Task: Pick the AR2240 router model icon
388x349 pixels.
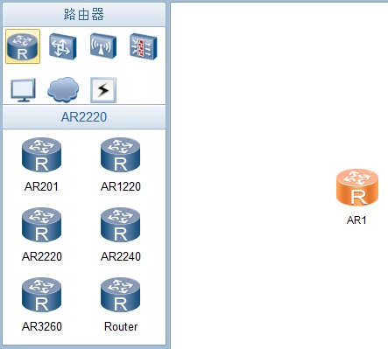Action: [x=120, y=225]
